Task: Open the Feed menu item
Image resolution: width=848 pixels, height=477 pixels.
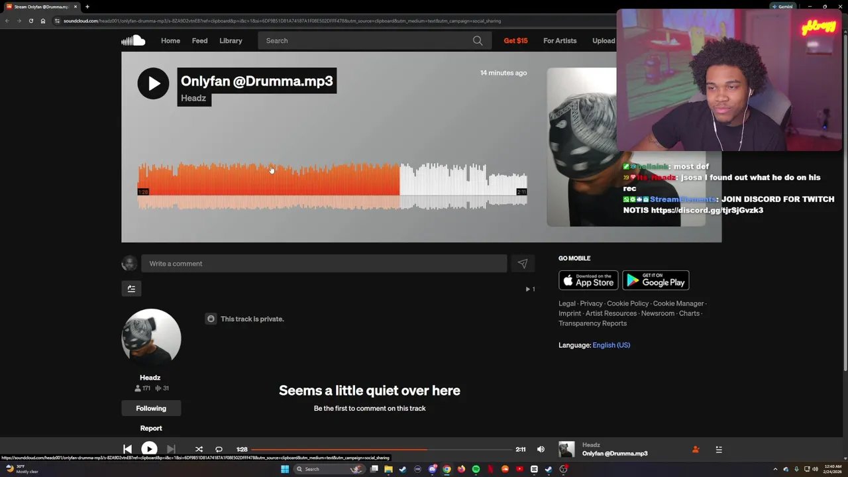Action: [199, 40]
